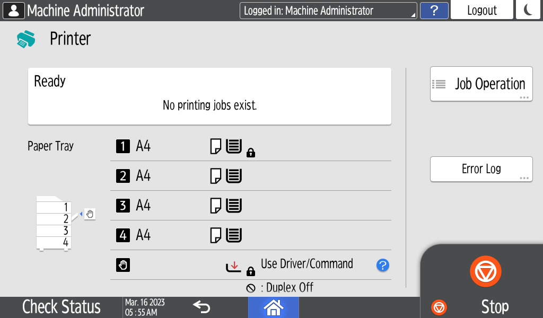Image resolution: width=543 pixels, height=318 pixels.
Task: Select the bypass tray hand icon row
Action: click(250, 265)
